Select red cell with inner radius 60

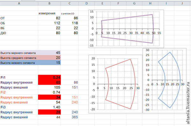49,83
